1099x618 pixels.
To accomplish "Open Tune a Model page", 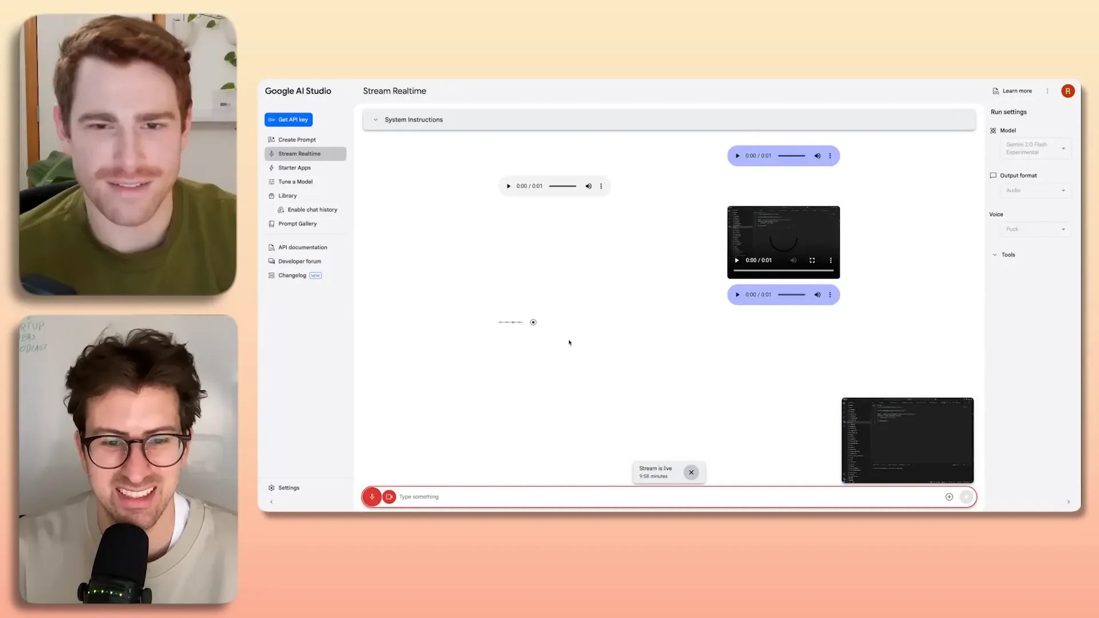I will click(295, 182).
